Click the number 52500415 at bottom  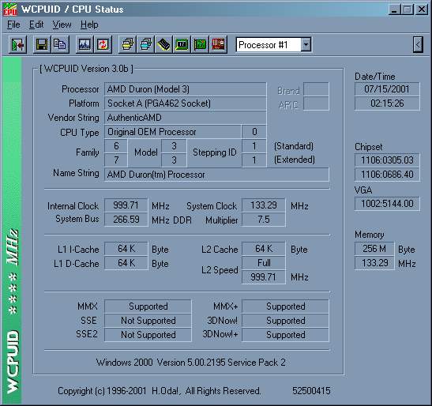pos(311,390)
